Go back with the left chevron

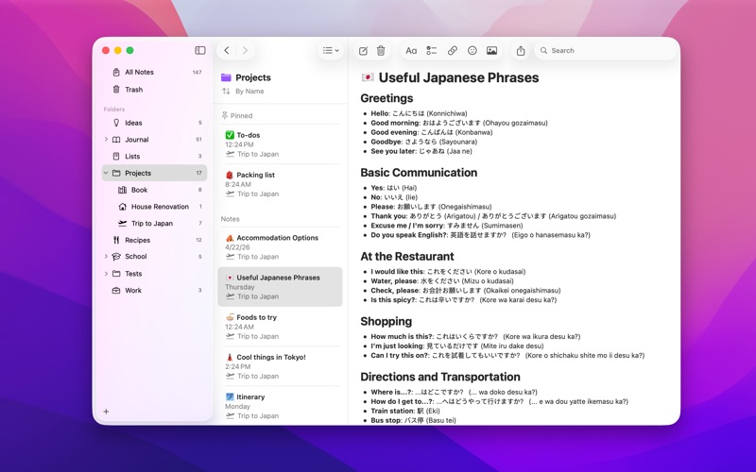point(227,51)
